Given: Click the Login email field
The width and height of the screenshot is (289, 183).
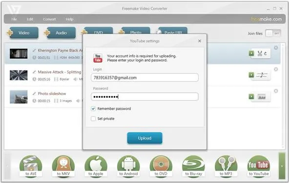Looking at the screenshot, I should 144,78.
